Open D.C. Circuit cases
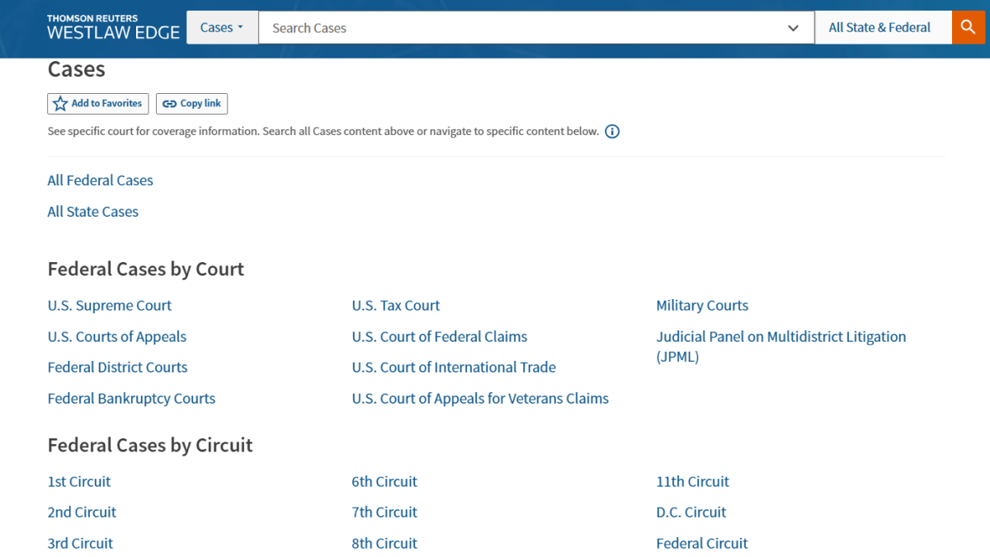The width and height of the screenshot is (990, 557). (x=691, y=513)
